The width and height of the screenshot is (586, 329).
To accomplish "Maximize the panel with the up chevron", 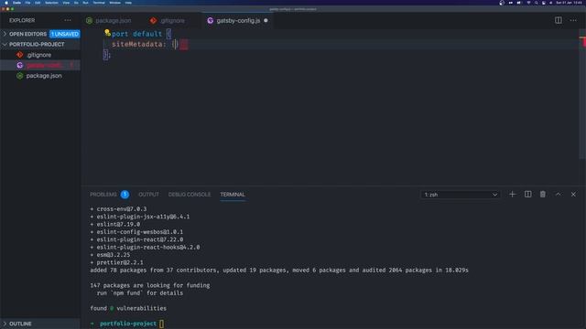I will 558,195.
